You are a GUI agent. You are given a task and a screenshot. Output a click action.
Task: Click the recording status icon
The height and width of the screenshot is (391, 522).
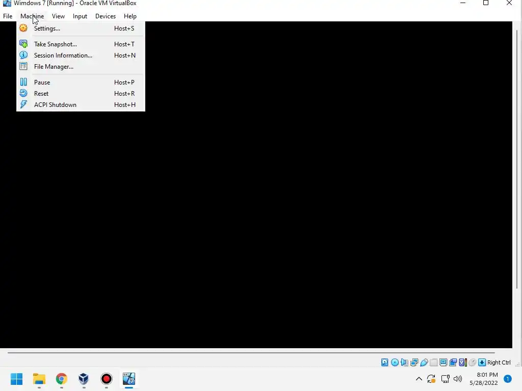tap(453, 362)
